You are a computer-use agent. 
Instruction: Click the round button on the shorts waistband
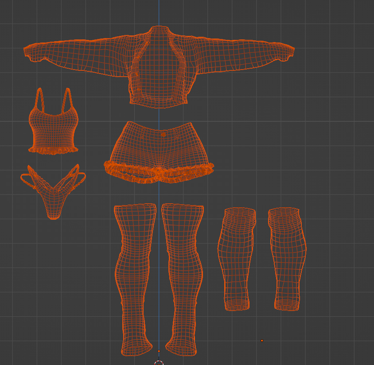click(164, 135)
